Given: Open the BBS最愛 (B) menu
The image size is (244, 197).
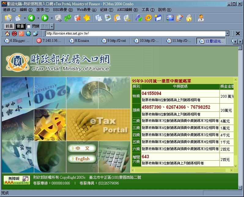Looking at the screenshot, I should pos(63,10).
